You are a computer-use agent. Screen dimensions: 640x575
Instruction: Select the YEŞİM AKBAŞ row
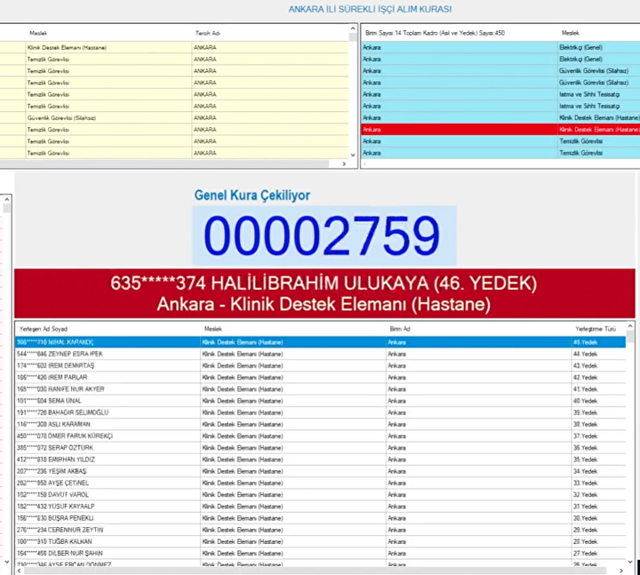320,471
